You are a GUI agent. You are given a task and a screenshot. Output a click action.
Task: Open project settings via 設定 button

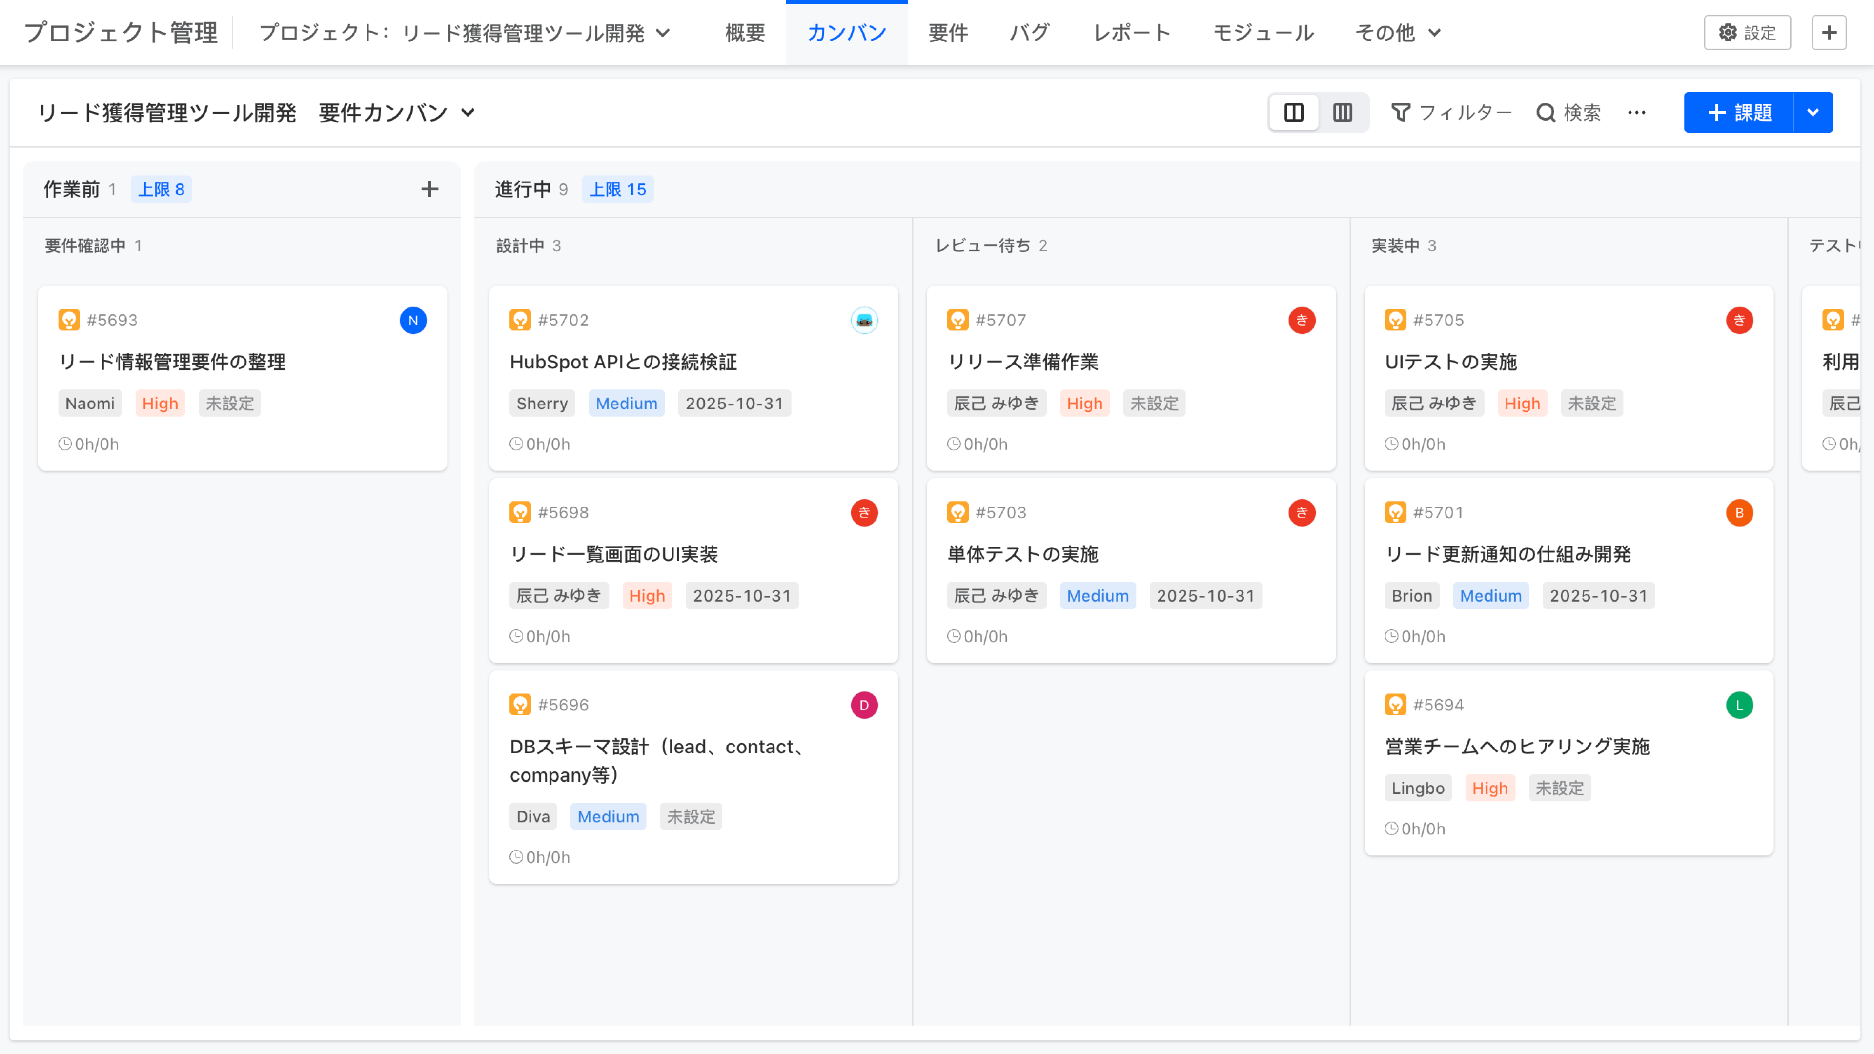1747,32
